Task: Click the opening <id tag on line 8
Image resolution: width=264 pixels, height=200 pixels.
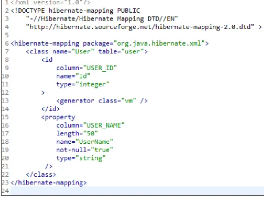Action: (x=47, y=60)
